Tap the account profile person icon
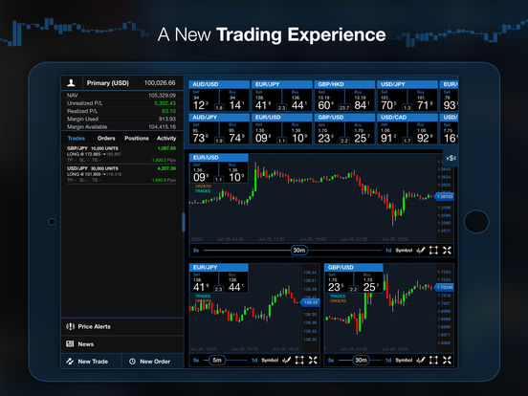Viewport: 528px width, 396px height. (x=71, y=82)
